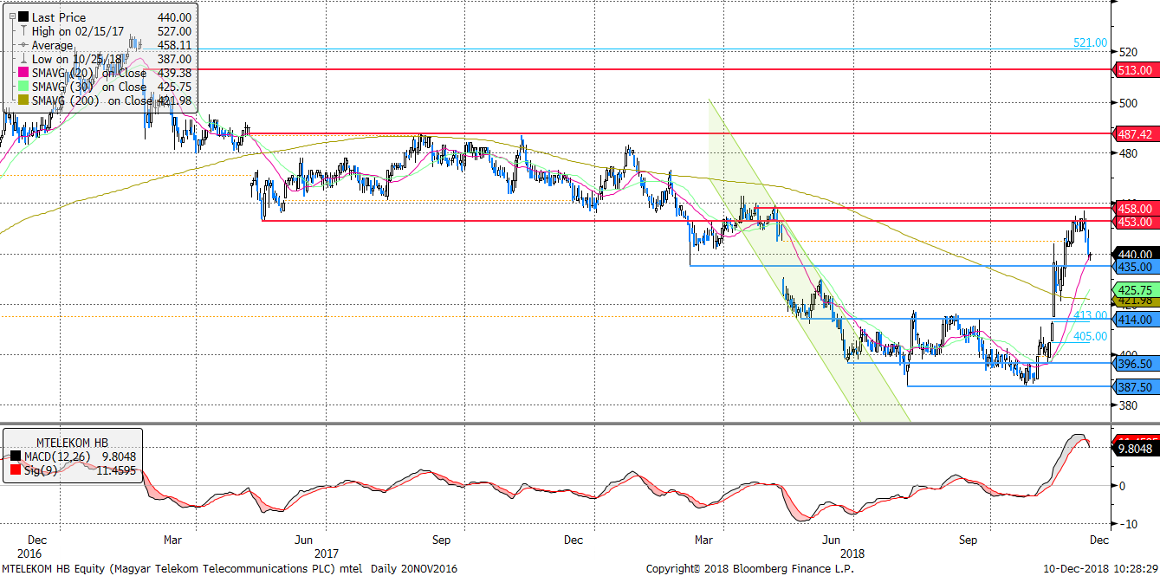Click the red 487.42 price tag
The image size is (1160, 576).
(1135, 134)
